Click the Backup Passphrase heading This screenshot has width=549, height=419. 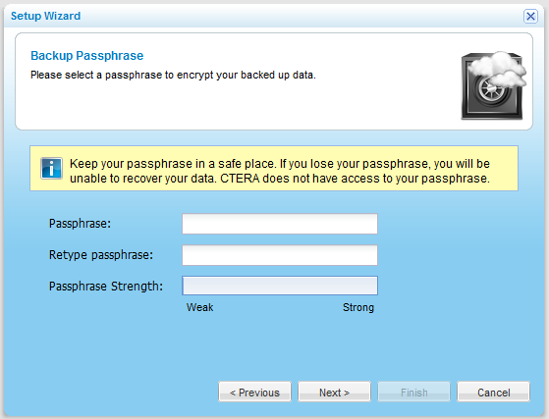tap(86, 56)
